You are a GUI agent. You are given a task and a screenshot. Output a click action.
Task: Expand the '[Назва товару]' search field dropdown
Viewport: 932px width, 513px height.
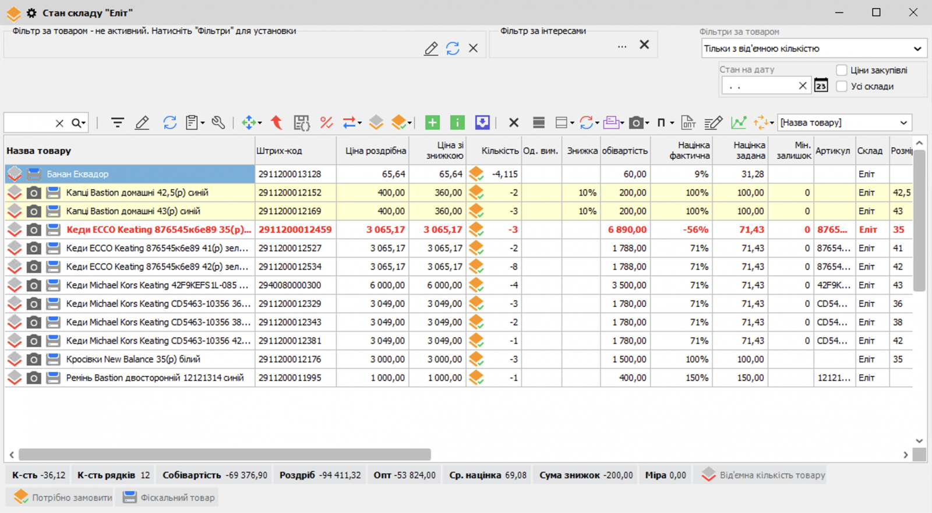coord(903,123)
